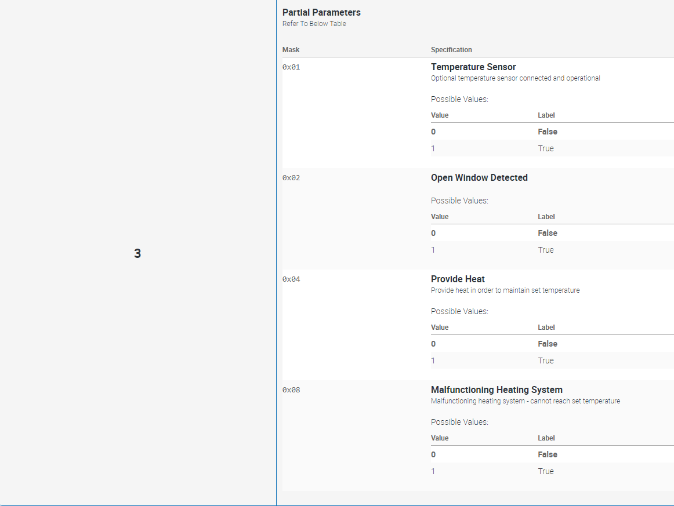Select the Temperature Sensor heading
The width and height of the screenshot is (674, 506).
pos(473,67)
